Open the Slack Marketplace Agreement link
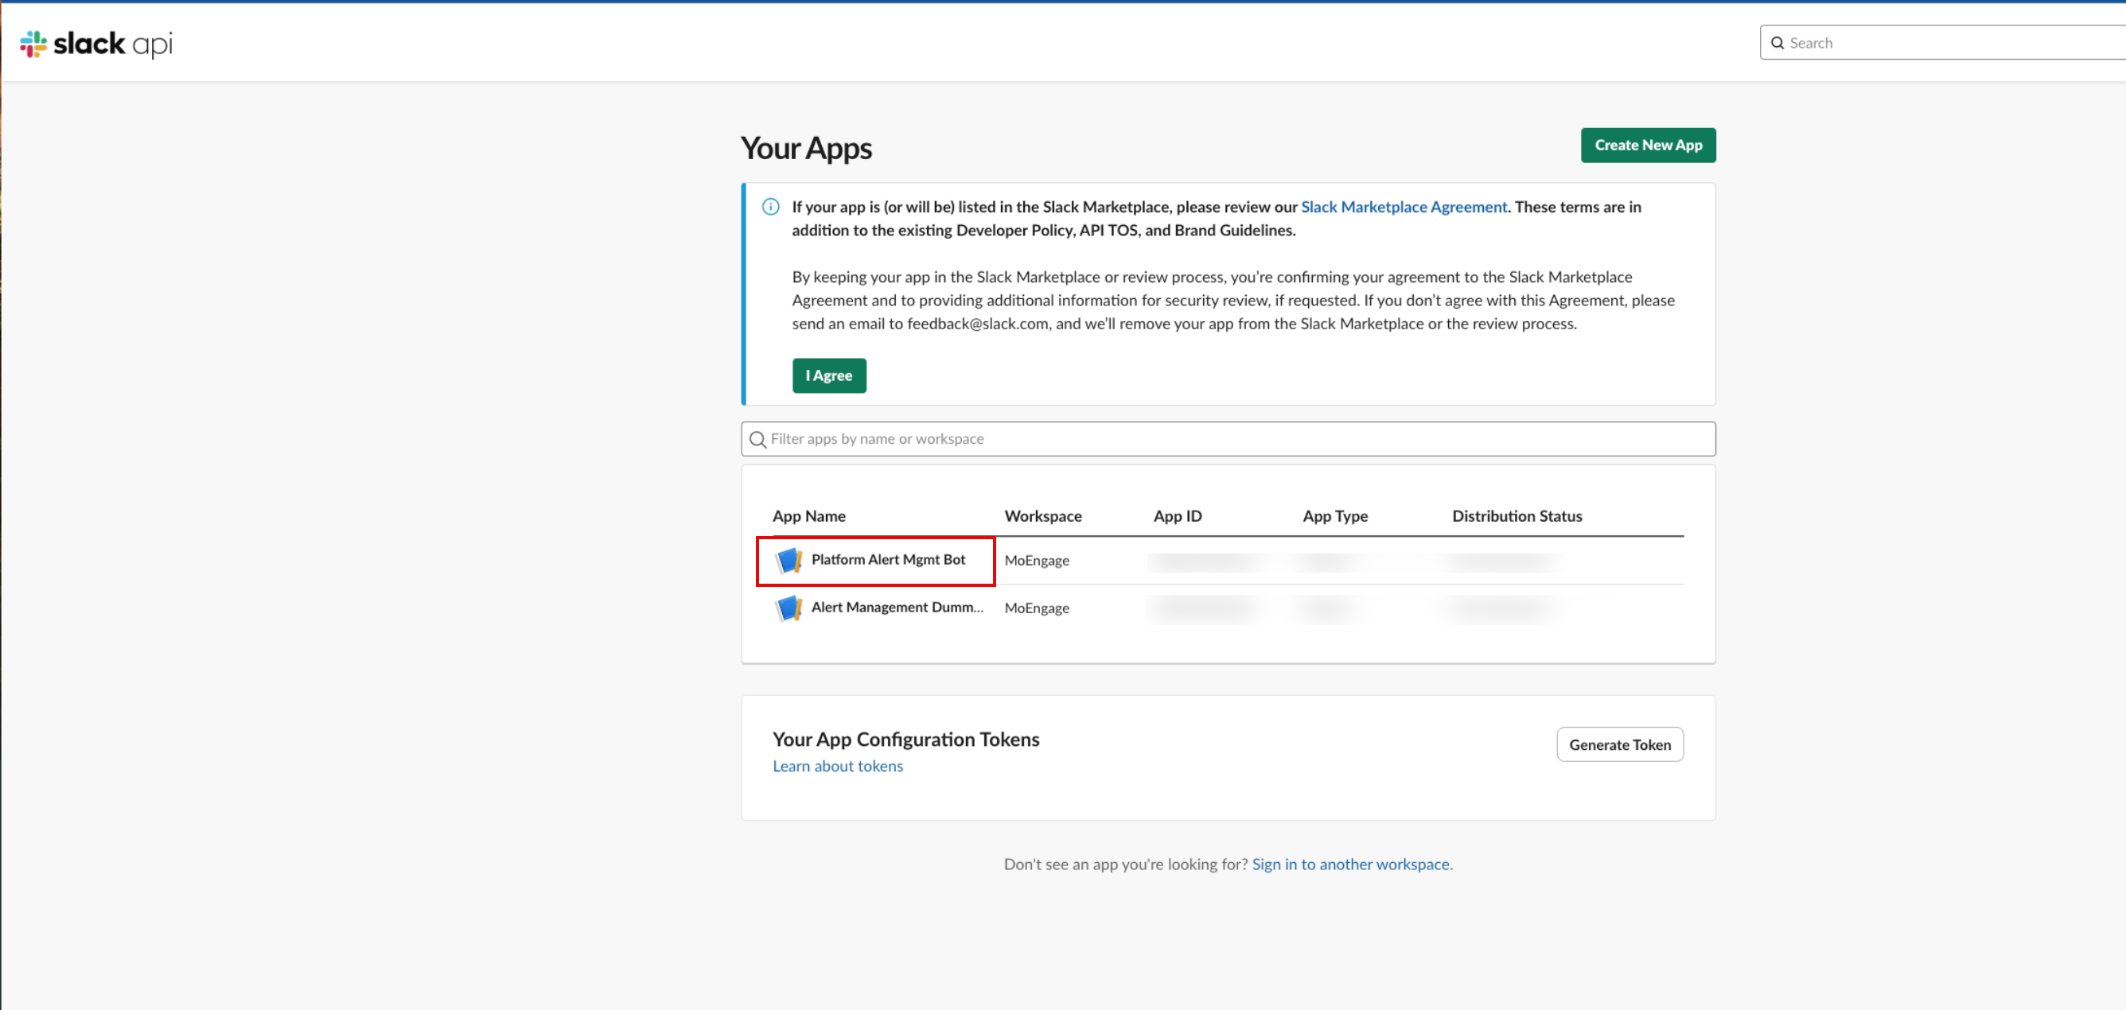This screenshot has width=2126, height=1010. (1403, 207)
